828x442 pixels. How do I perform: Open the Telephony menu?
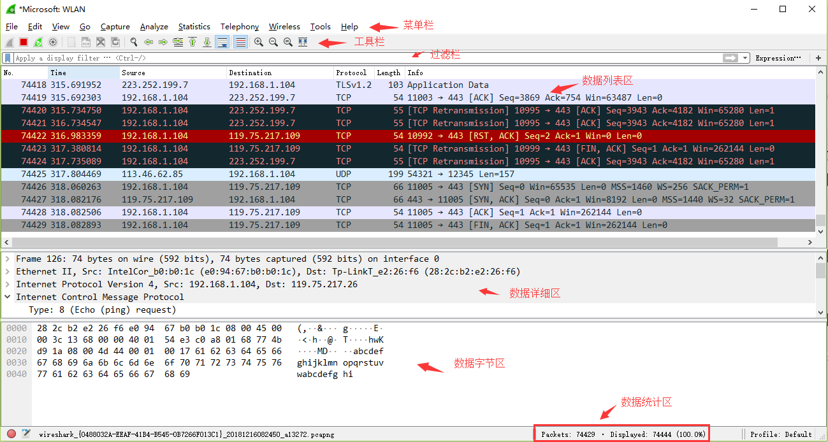[239, 27]
